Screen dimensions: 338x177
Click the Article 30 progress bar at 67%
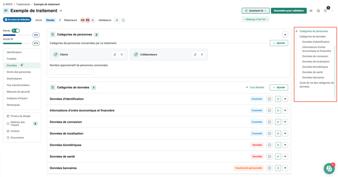(x=17, y=43)
